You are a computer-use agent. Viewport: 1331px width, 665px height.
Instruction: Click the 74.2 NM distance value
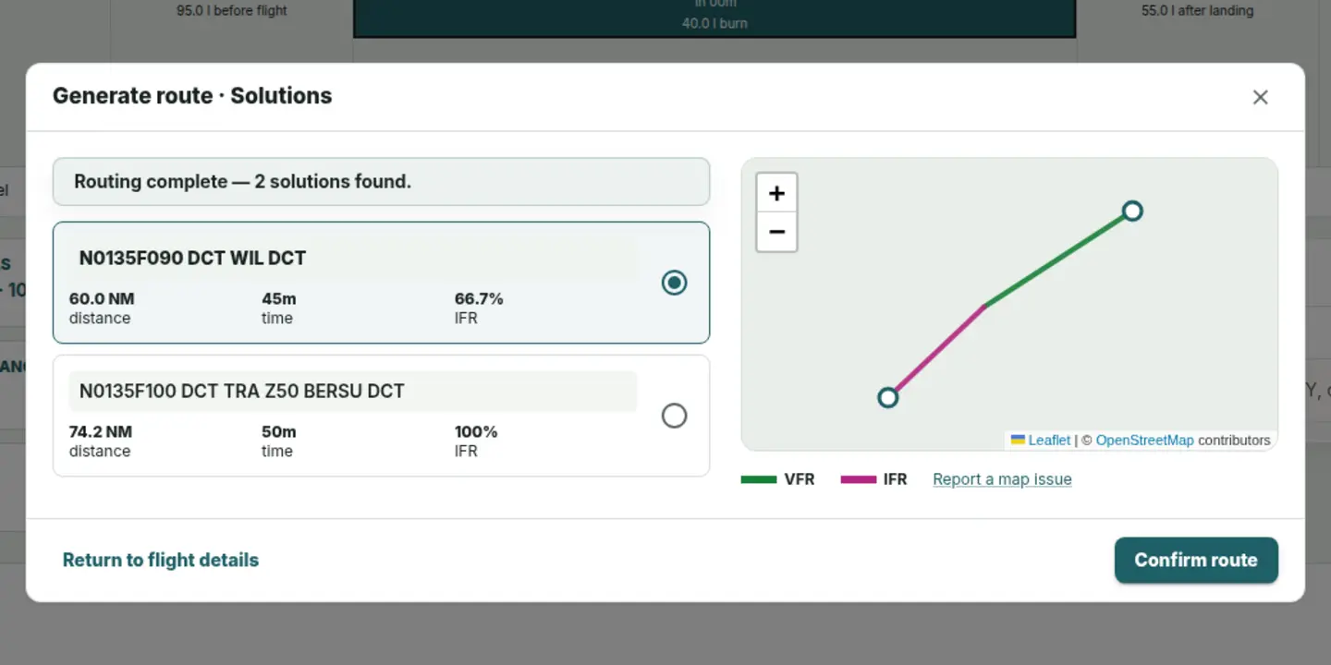pyautogui.click(x=101, y=431)
